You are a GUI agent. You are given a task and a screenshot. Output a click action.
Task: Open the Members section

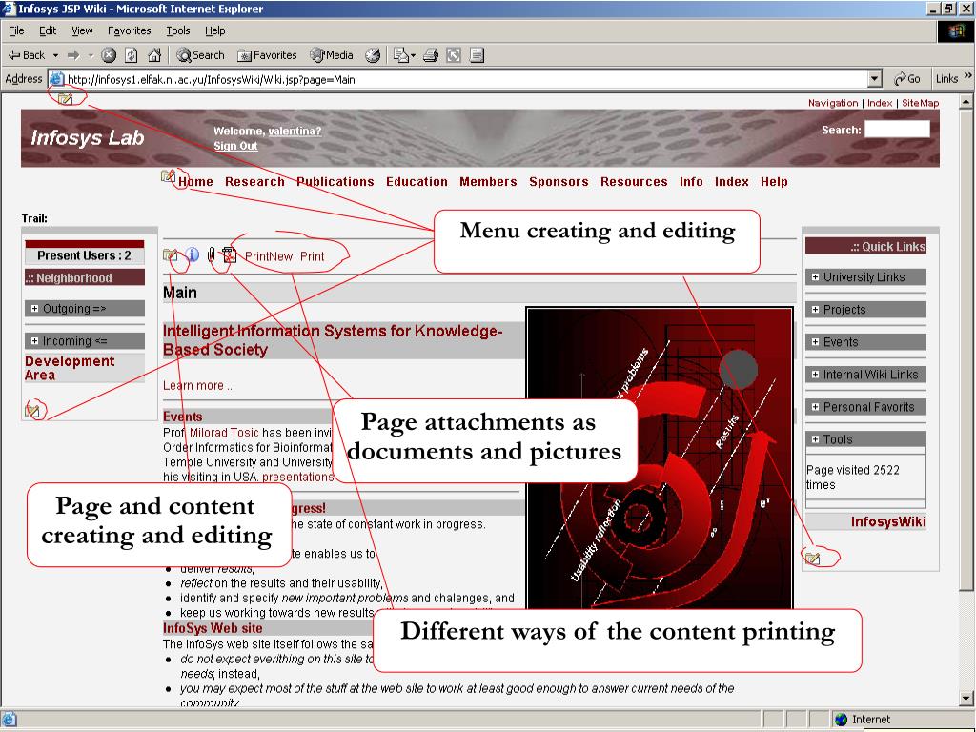(x=488, y=182)
